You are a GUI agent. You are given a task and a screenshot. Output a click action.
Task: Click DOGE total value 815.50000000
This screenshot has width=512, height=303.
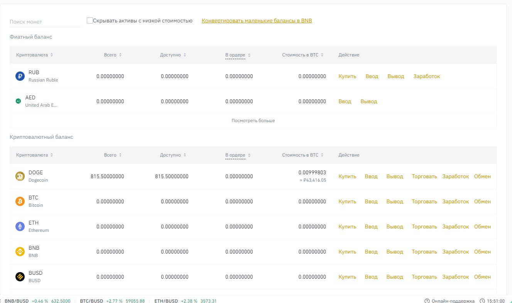click(107, 176)
